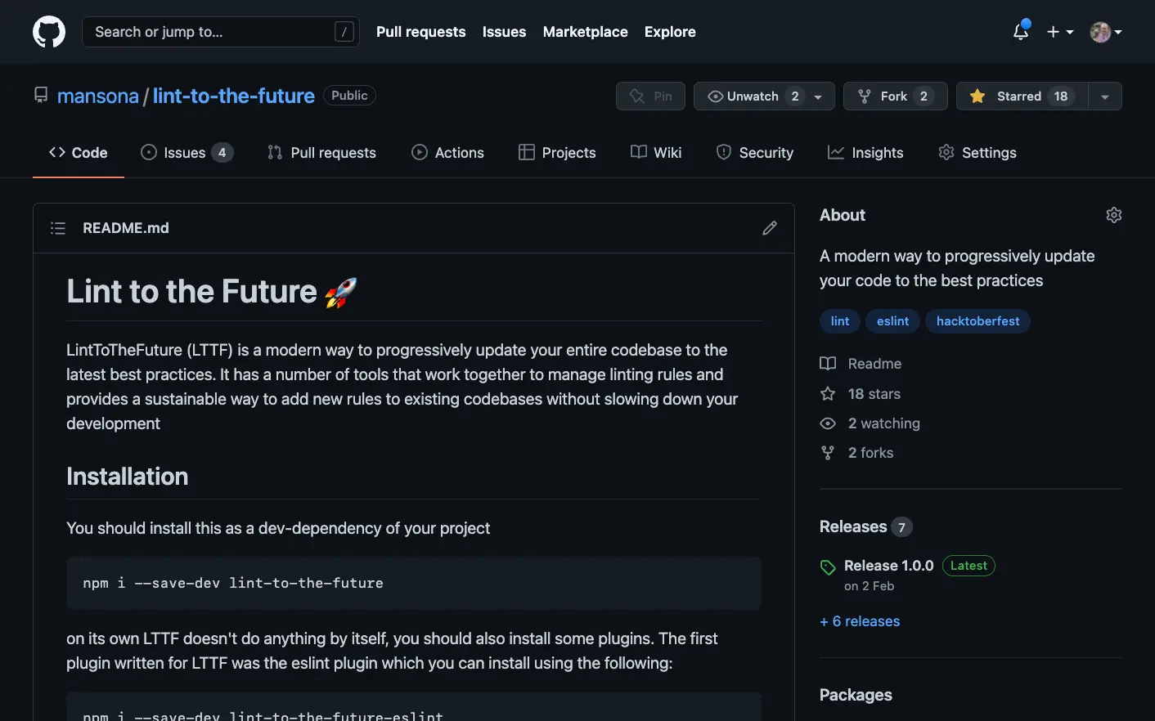Open the Issues tab
This screenshot has width=1155, height=721.
(187, 153)
